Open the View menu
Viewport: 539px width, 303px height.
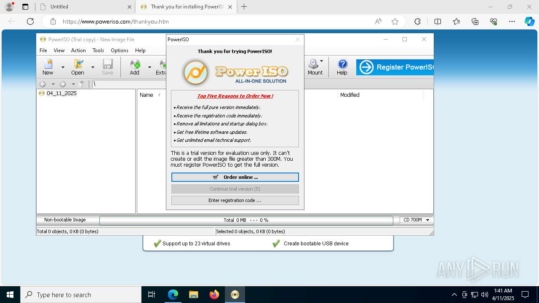click(59, 50)
